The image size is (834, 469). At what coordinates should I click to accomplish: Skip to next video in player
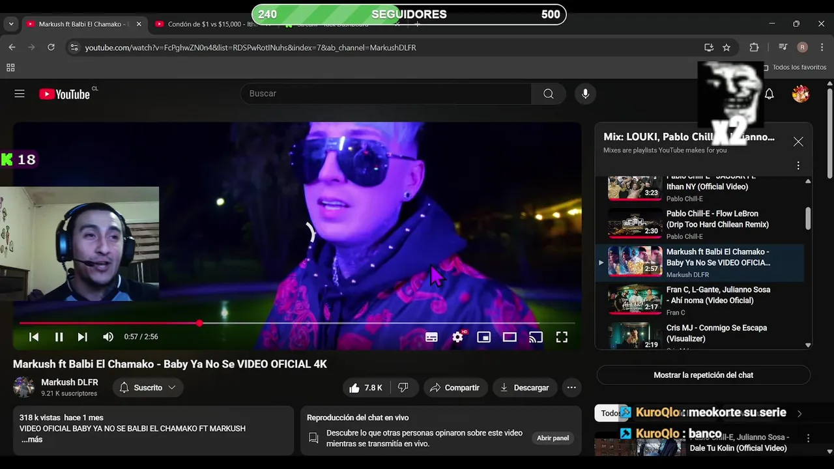[x=83, y=337]
